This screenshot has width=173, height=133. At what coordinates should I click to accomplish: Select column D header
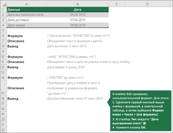(x=147, y=4)
